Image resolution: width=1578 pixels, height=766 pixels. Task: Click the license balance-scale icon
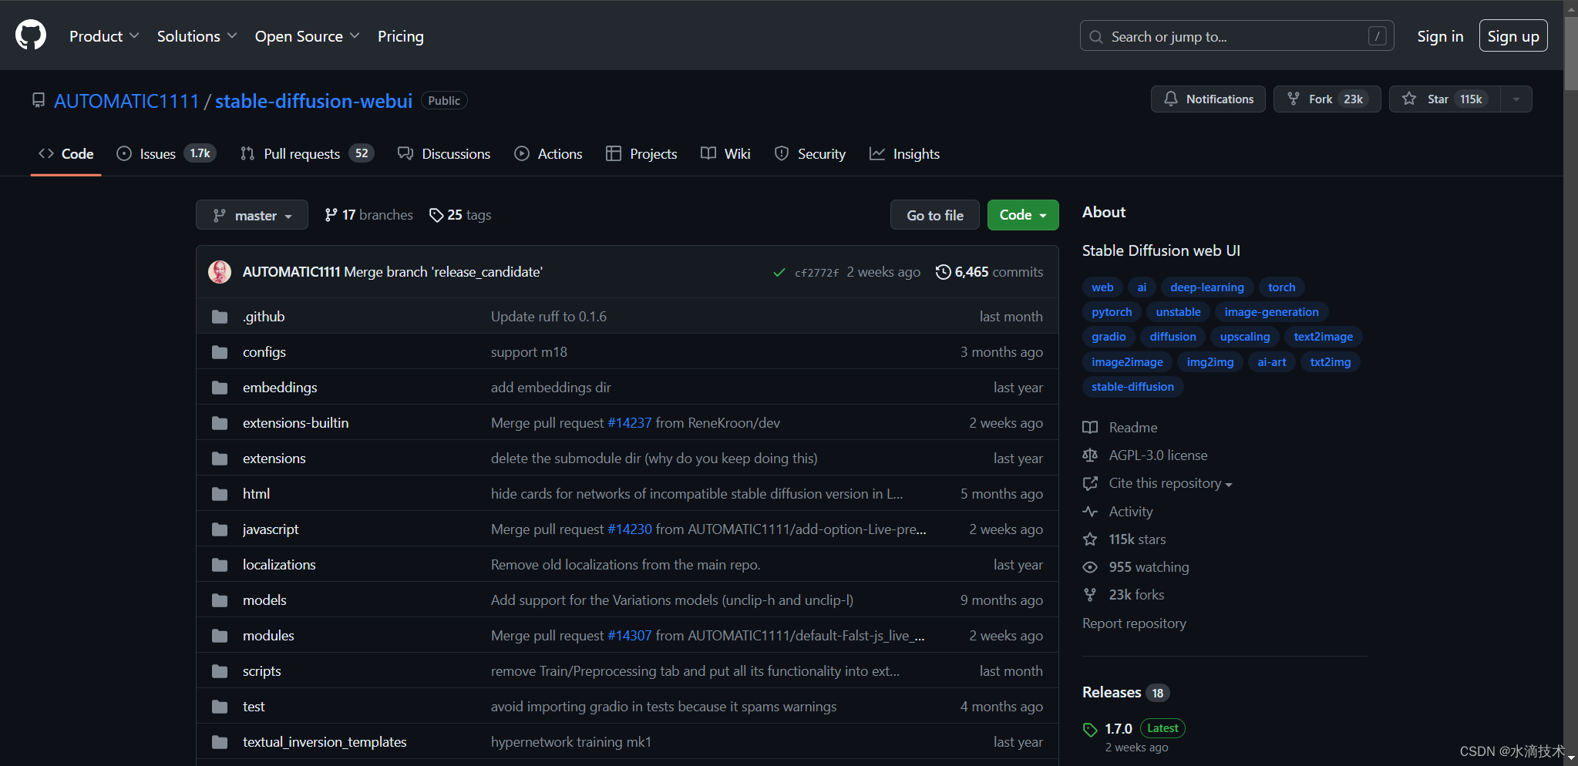(1090, 455)
